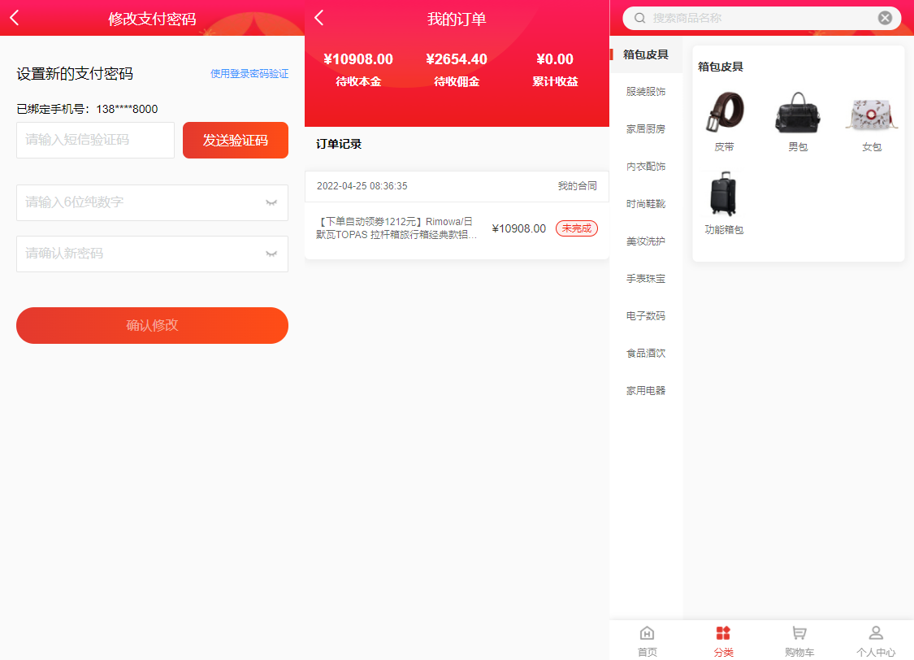This screenshot has height=660, width=914.
Task: Clear the search box with the X icon
Action: point(885,18)
